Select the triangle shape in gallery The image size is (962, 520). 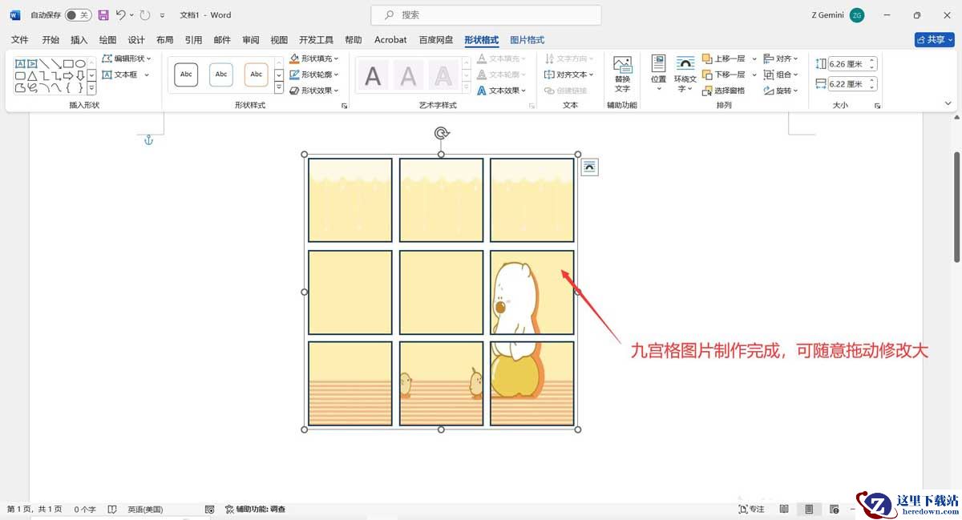[32, 76]
